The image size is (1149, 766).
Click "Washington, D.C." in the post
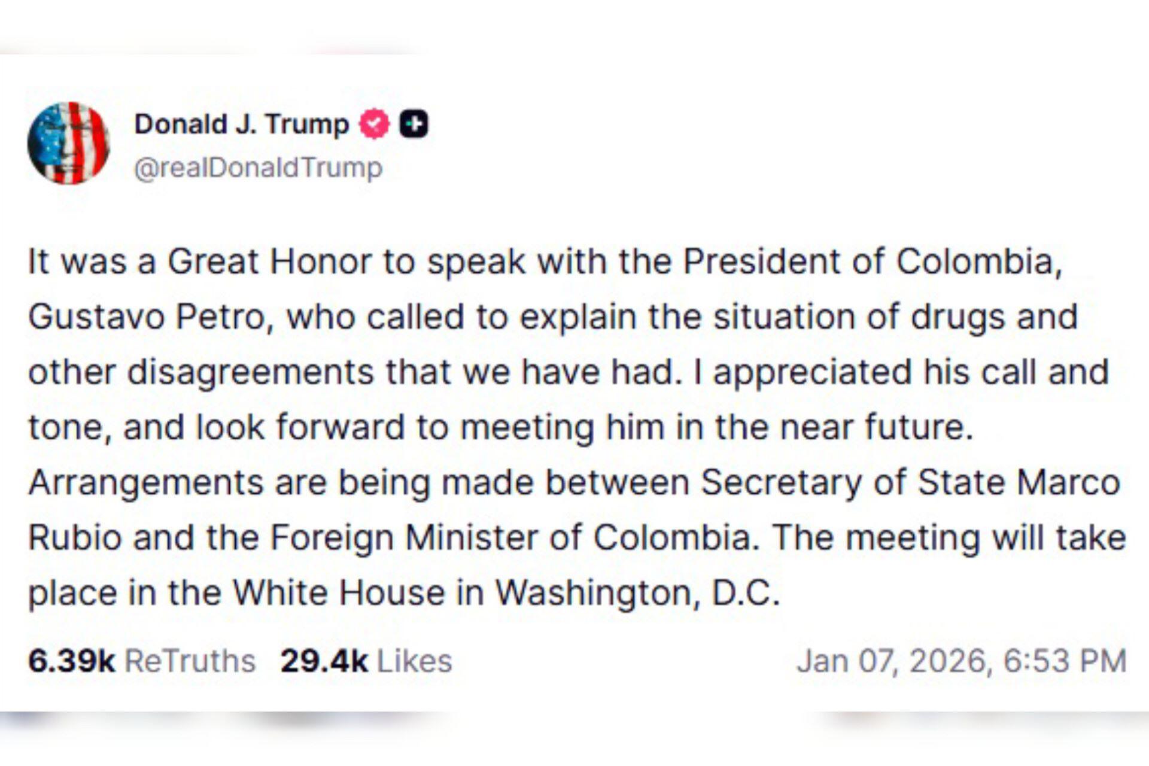click(x=637, y=592)
